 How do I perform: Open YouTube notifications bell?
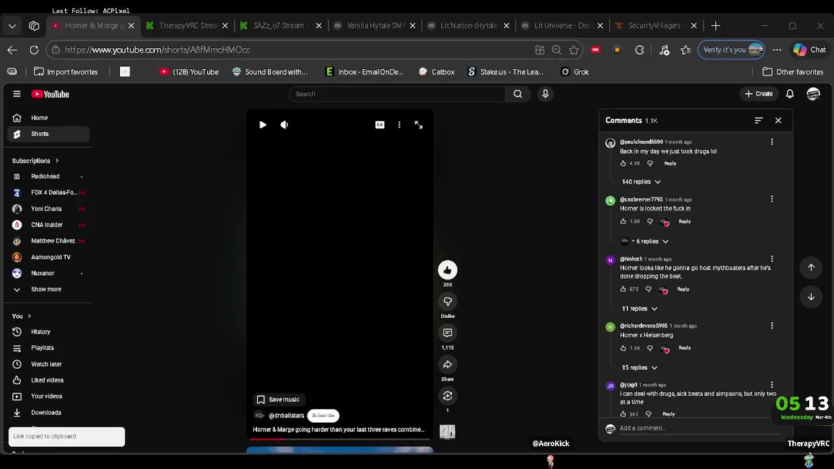tap(790, 94)
